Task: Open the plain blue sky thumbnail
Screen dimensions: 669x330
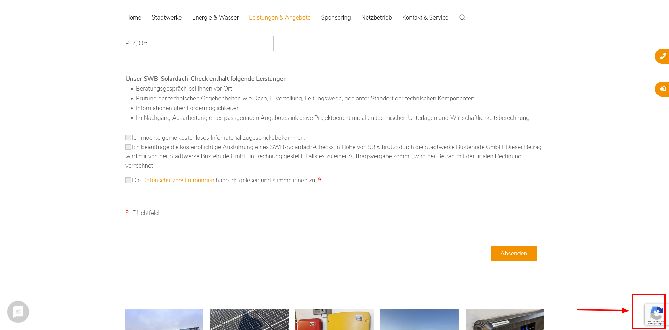Action: pos(420,320)
